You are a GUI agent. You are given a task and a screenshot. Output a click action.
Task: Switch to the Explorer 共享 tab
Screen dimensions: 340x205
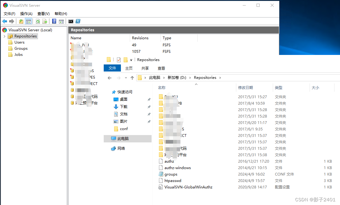click(145, 68)
